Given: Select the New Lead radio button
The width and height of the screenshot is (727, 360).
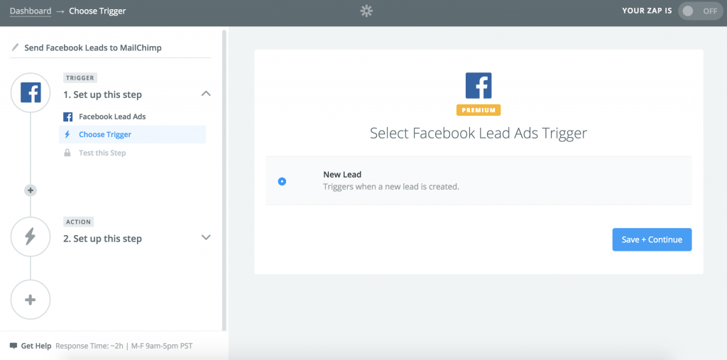Looking at the screenshot, I should (282, 181).
